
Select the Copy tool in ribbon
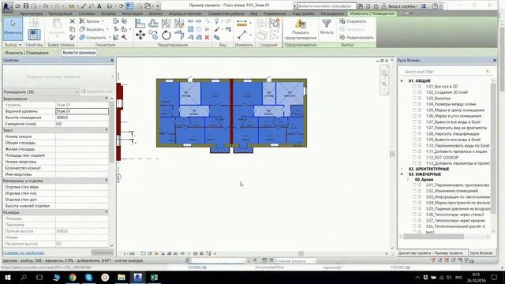point(153,35)
